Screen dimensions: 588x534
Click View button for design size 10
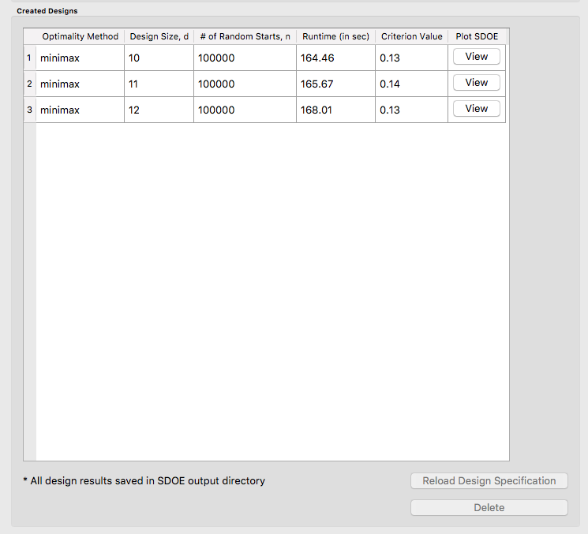[x=476, y=57]
